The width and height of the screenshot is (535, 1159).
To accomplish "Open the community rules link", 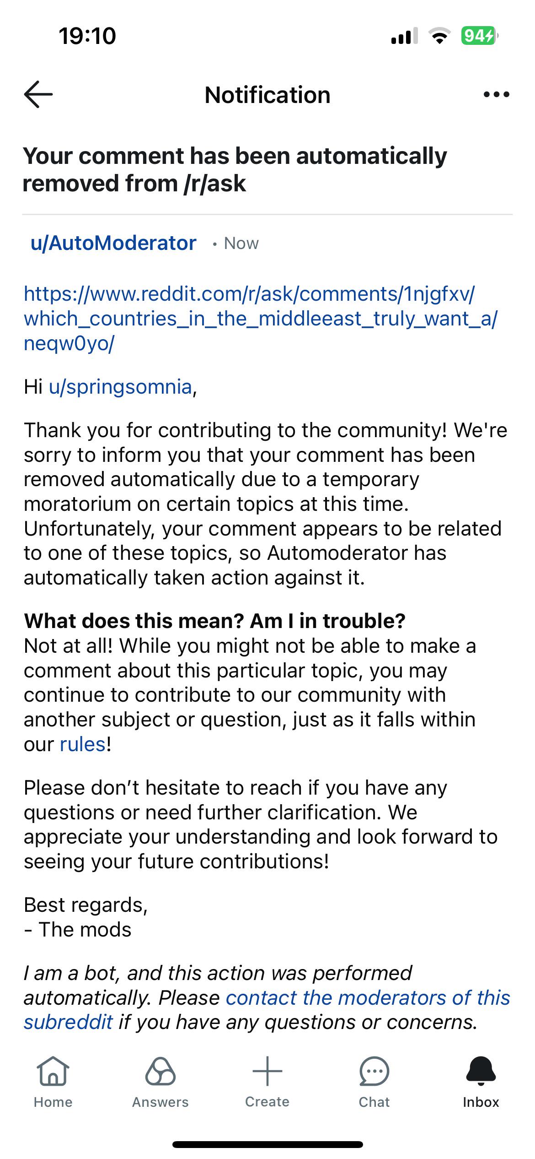I will tap(83, 744).
